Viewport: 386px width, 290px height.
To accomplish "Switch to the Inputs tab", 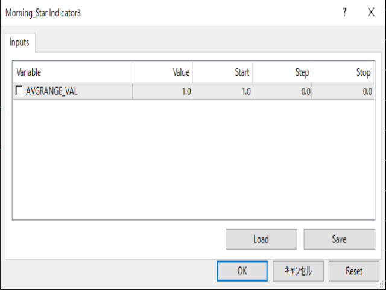I will [20, 42].
